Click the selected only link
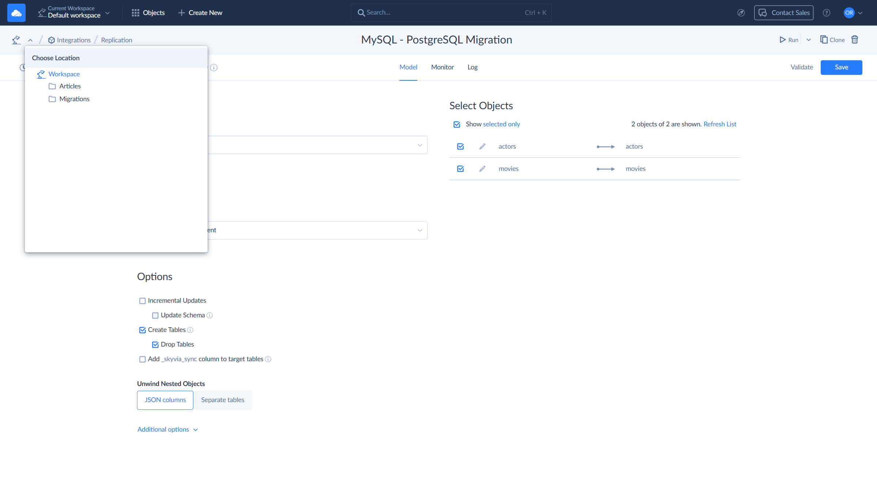The image size is (877, 493). 501,124
